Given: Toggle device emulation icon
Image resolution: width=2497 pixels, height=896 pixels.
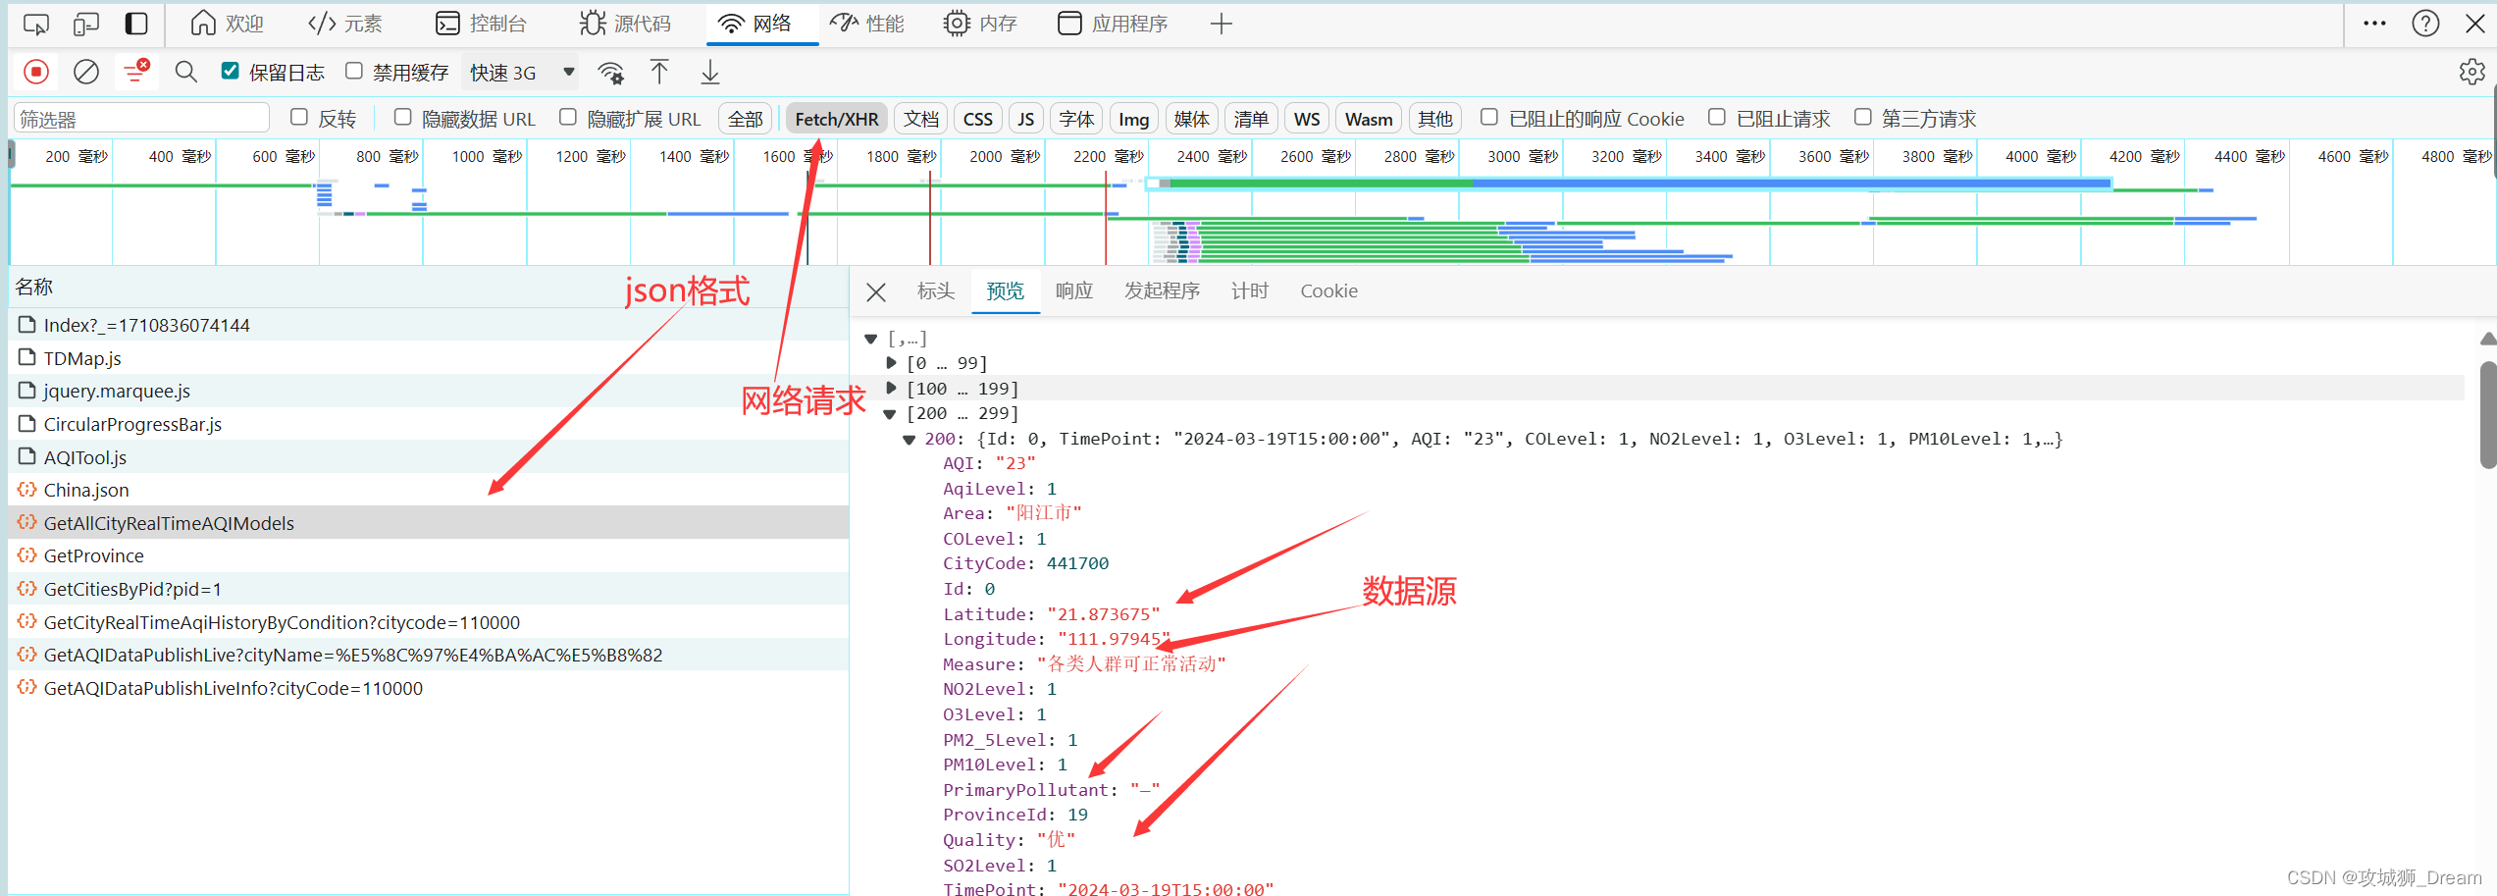Looking at the screenshot, I should pos(86,24).
